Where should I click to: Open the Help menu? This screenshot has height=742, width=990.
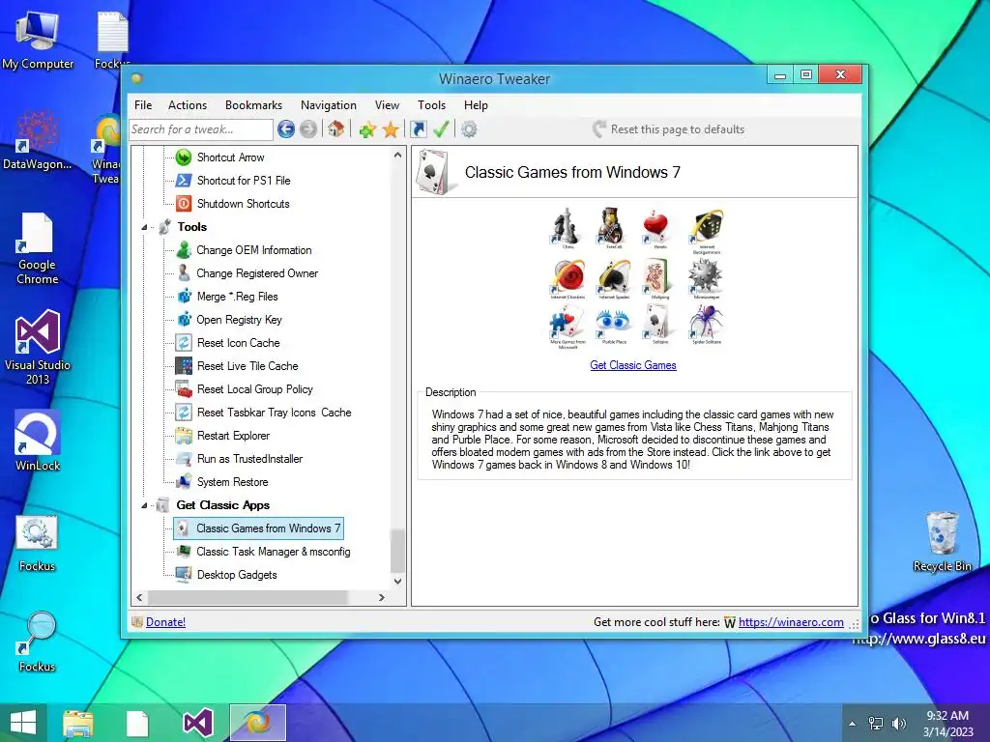point(476,105)
